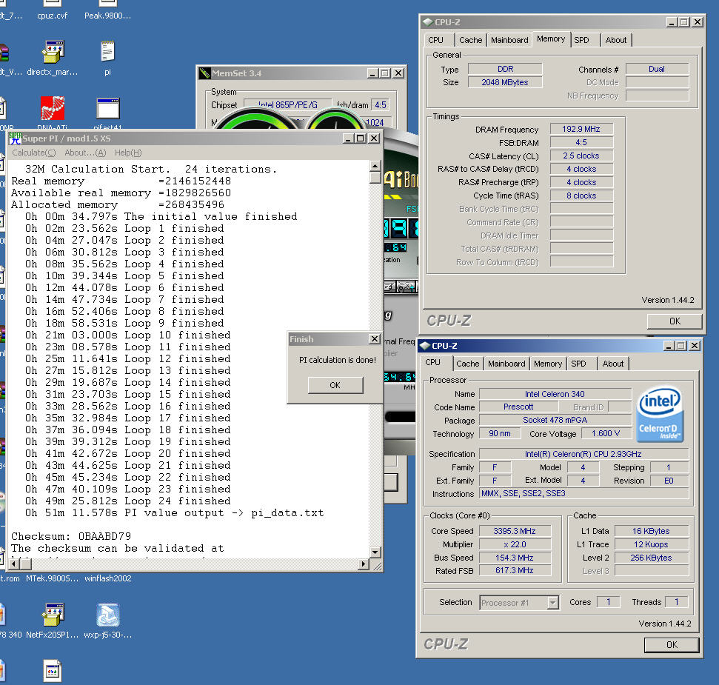
Task: Click the DRAM Frequency value 192.9 MHz
Action: pos(581,130)
